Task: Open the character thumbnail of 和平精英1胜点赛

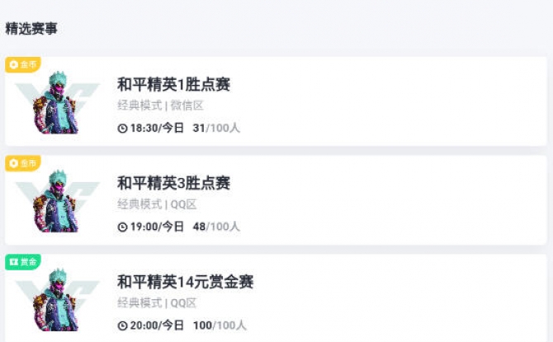Action: click(x=57, y=102)
